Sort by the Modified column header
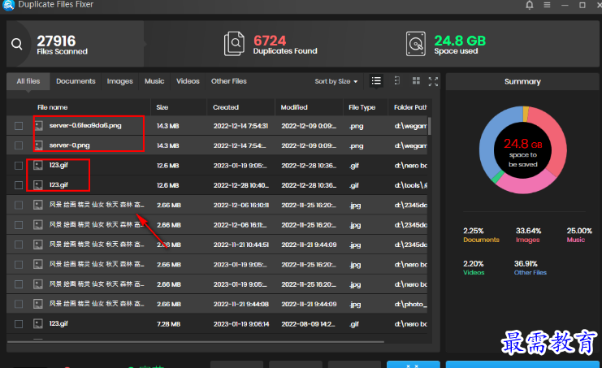602x368 pixels. [x=294, y=107]
